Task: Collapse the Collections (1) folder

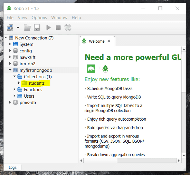Action: tap(14, 77)
